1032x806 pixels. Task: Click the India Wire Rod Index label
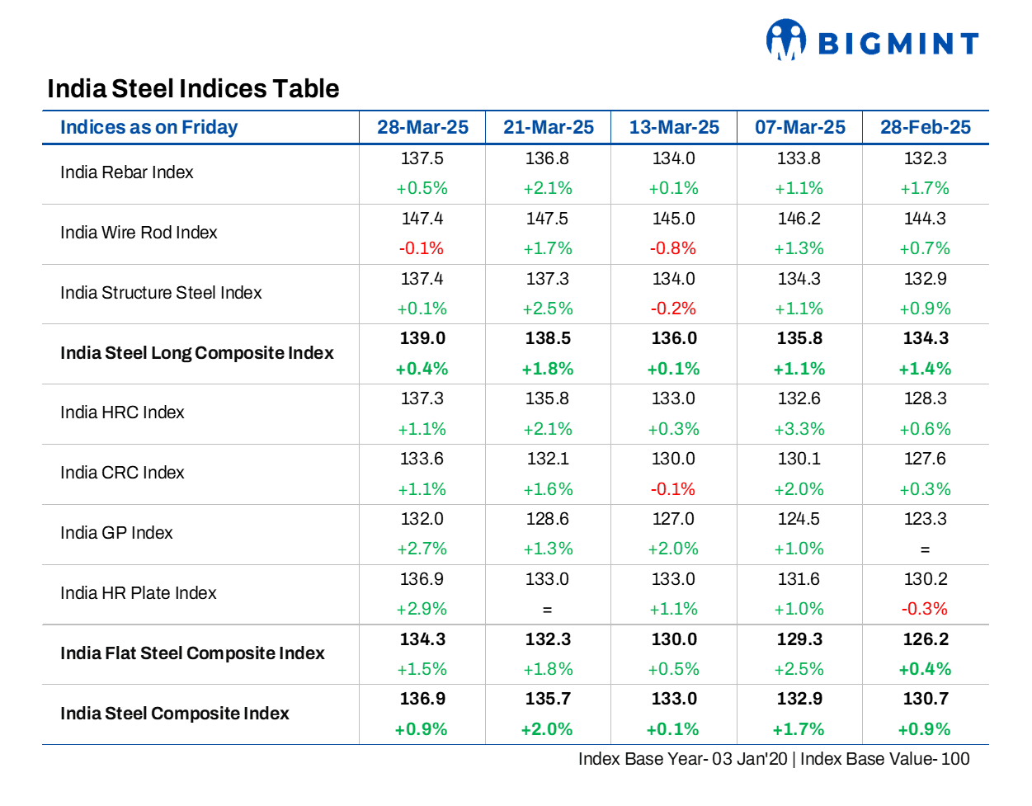point(139,233)
